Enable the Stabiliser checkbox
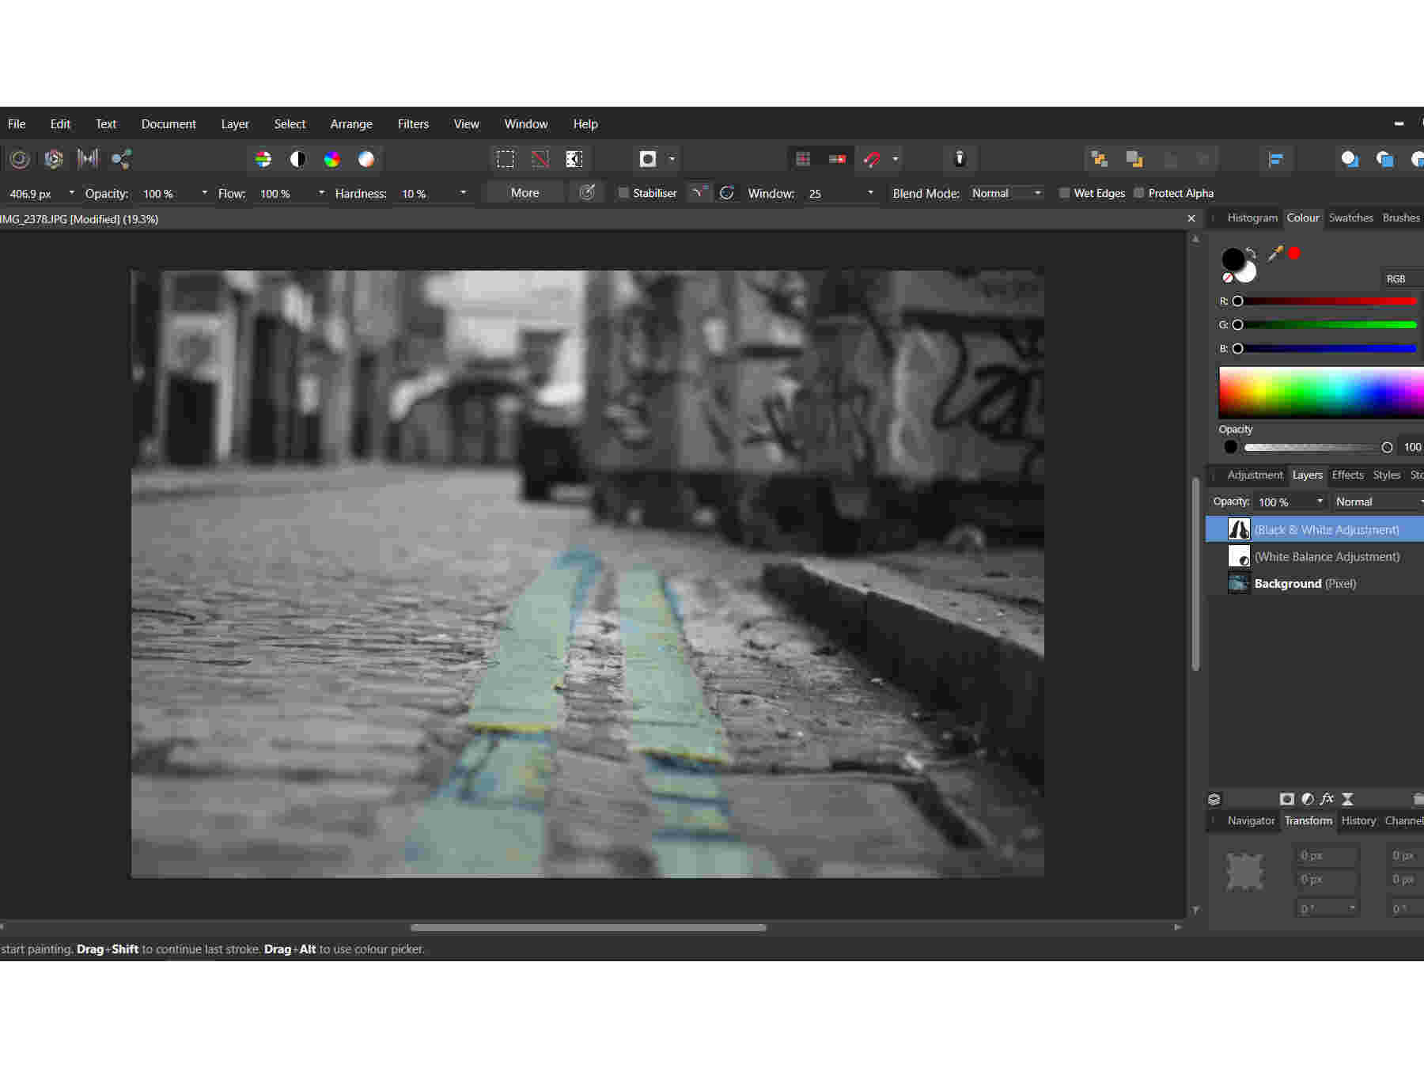 click(x=623, y=193)
